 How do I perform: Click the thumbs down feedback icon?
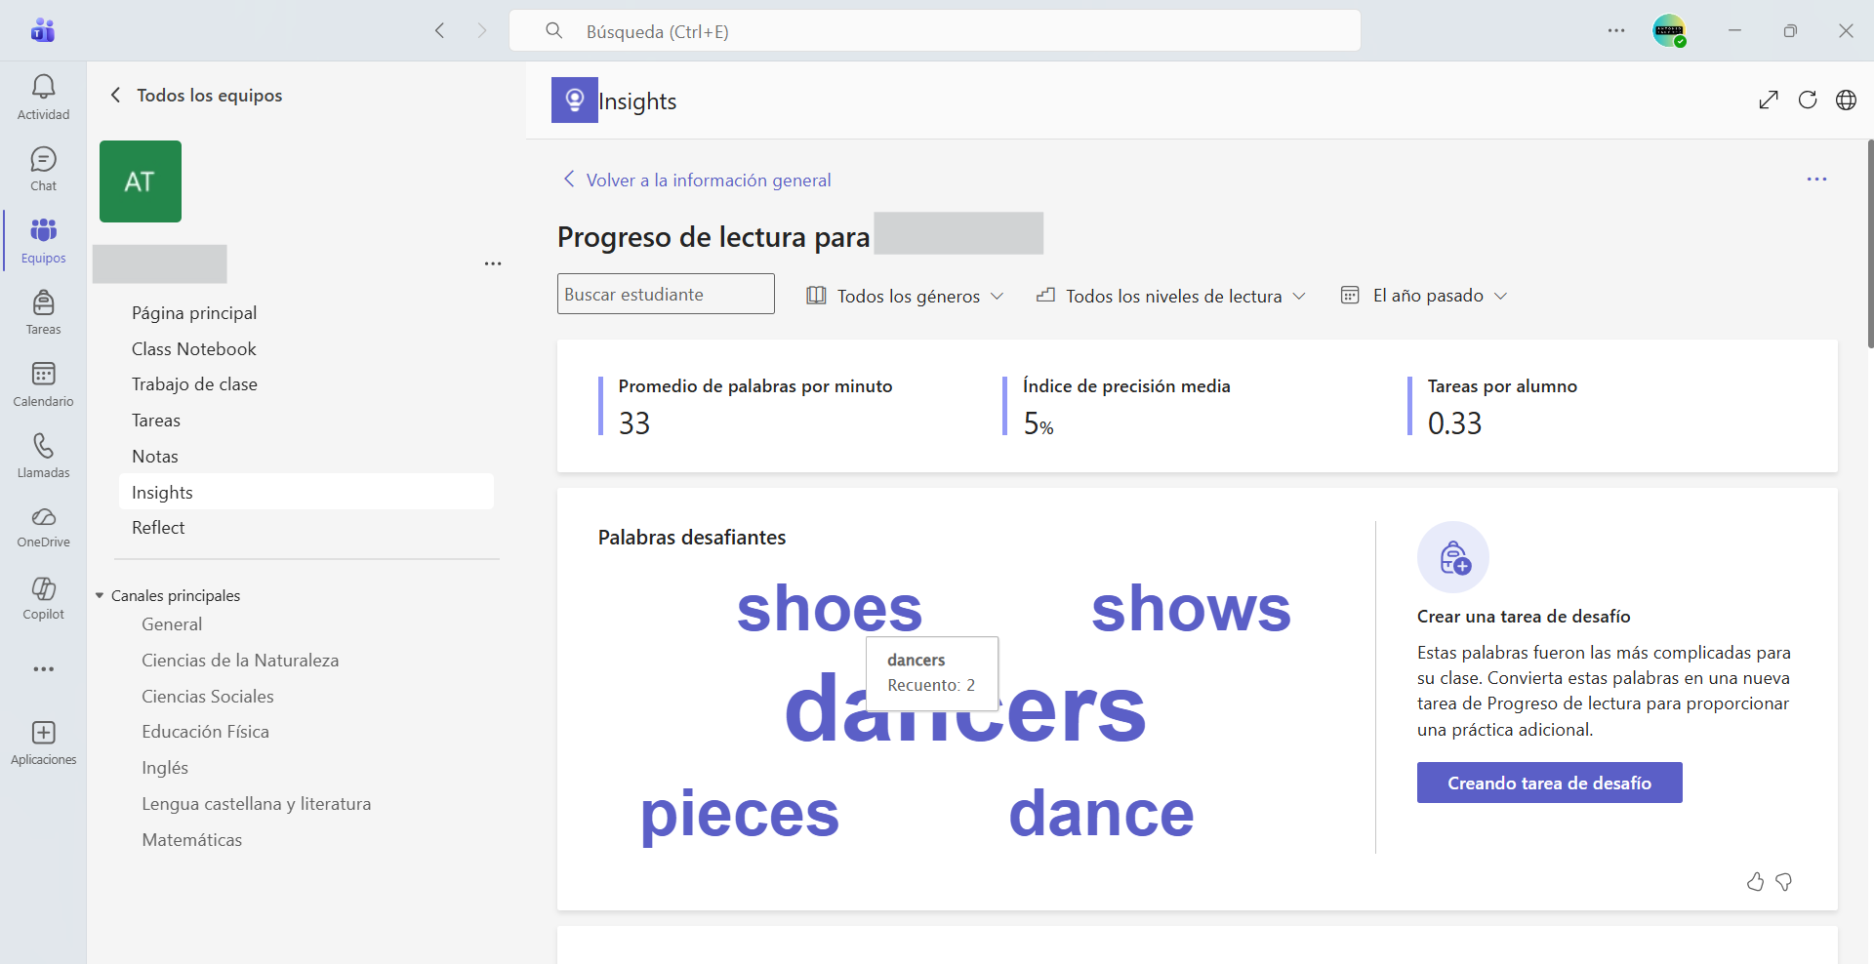[x=1784, y=882]
